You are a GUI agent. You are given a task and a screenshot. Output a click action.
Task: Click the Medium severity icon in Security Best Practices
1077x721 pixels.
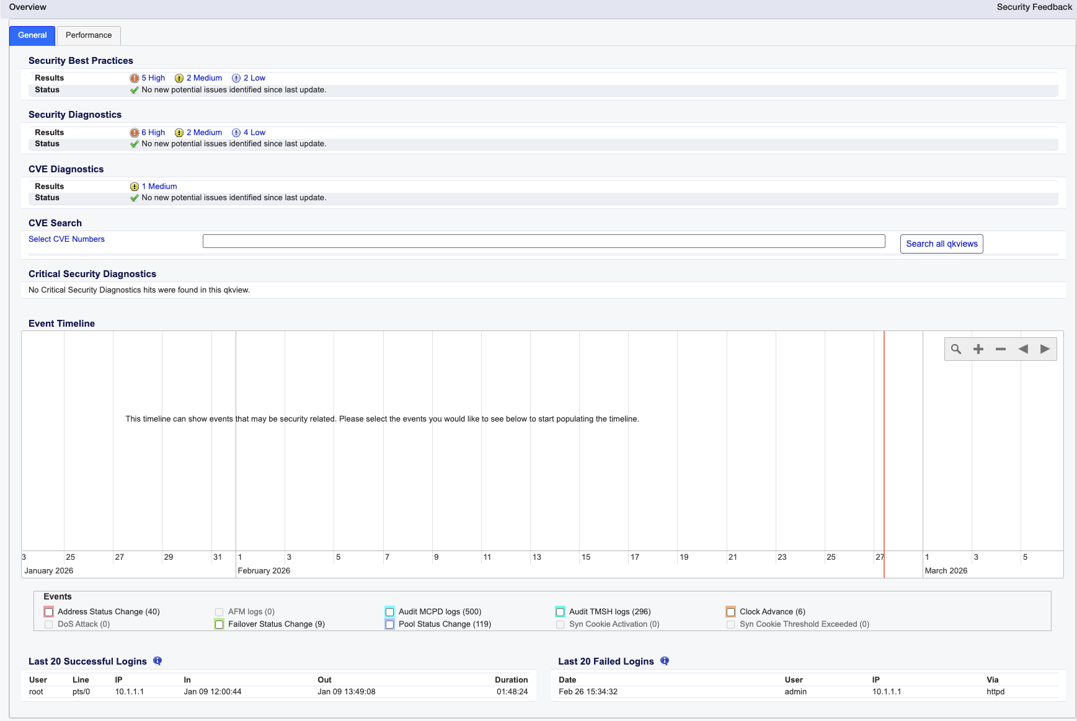tap(179, 78)
